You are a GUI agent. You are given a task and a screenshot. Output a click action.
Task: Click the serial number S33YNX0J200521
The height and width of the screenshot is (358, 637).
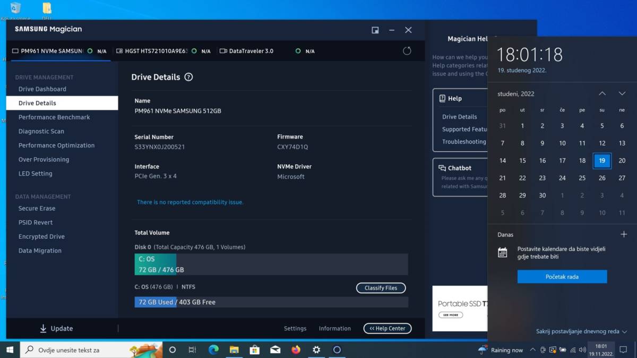[160, 147]
